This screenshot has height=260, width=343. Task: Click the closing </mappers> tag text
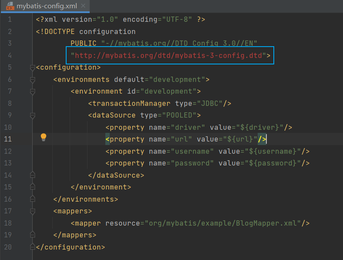74,235
